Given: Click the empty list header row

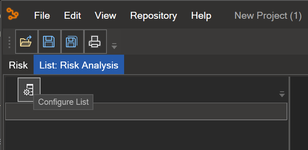Looking at the screenshot, I should (x=146, y=111).
